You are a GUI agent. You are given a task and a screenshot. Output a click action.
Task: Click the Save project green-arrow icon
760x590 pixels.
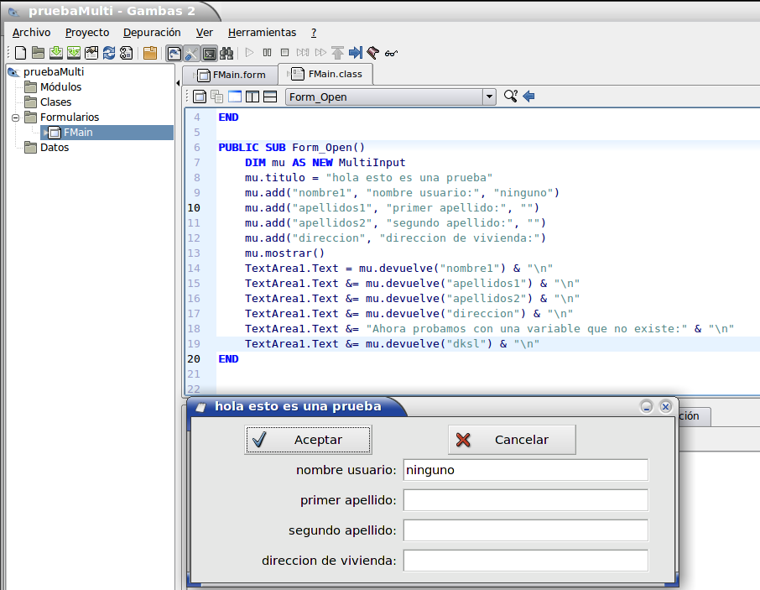coord(55,53)
